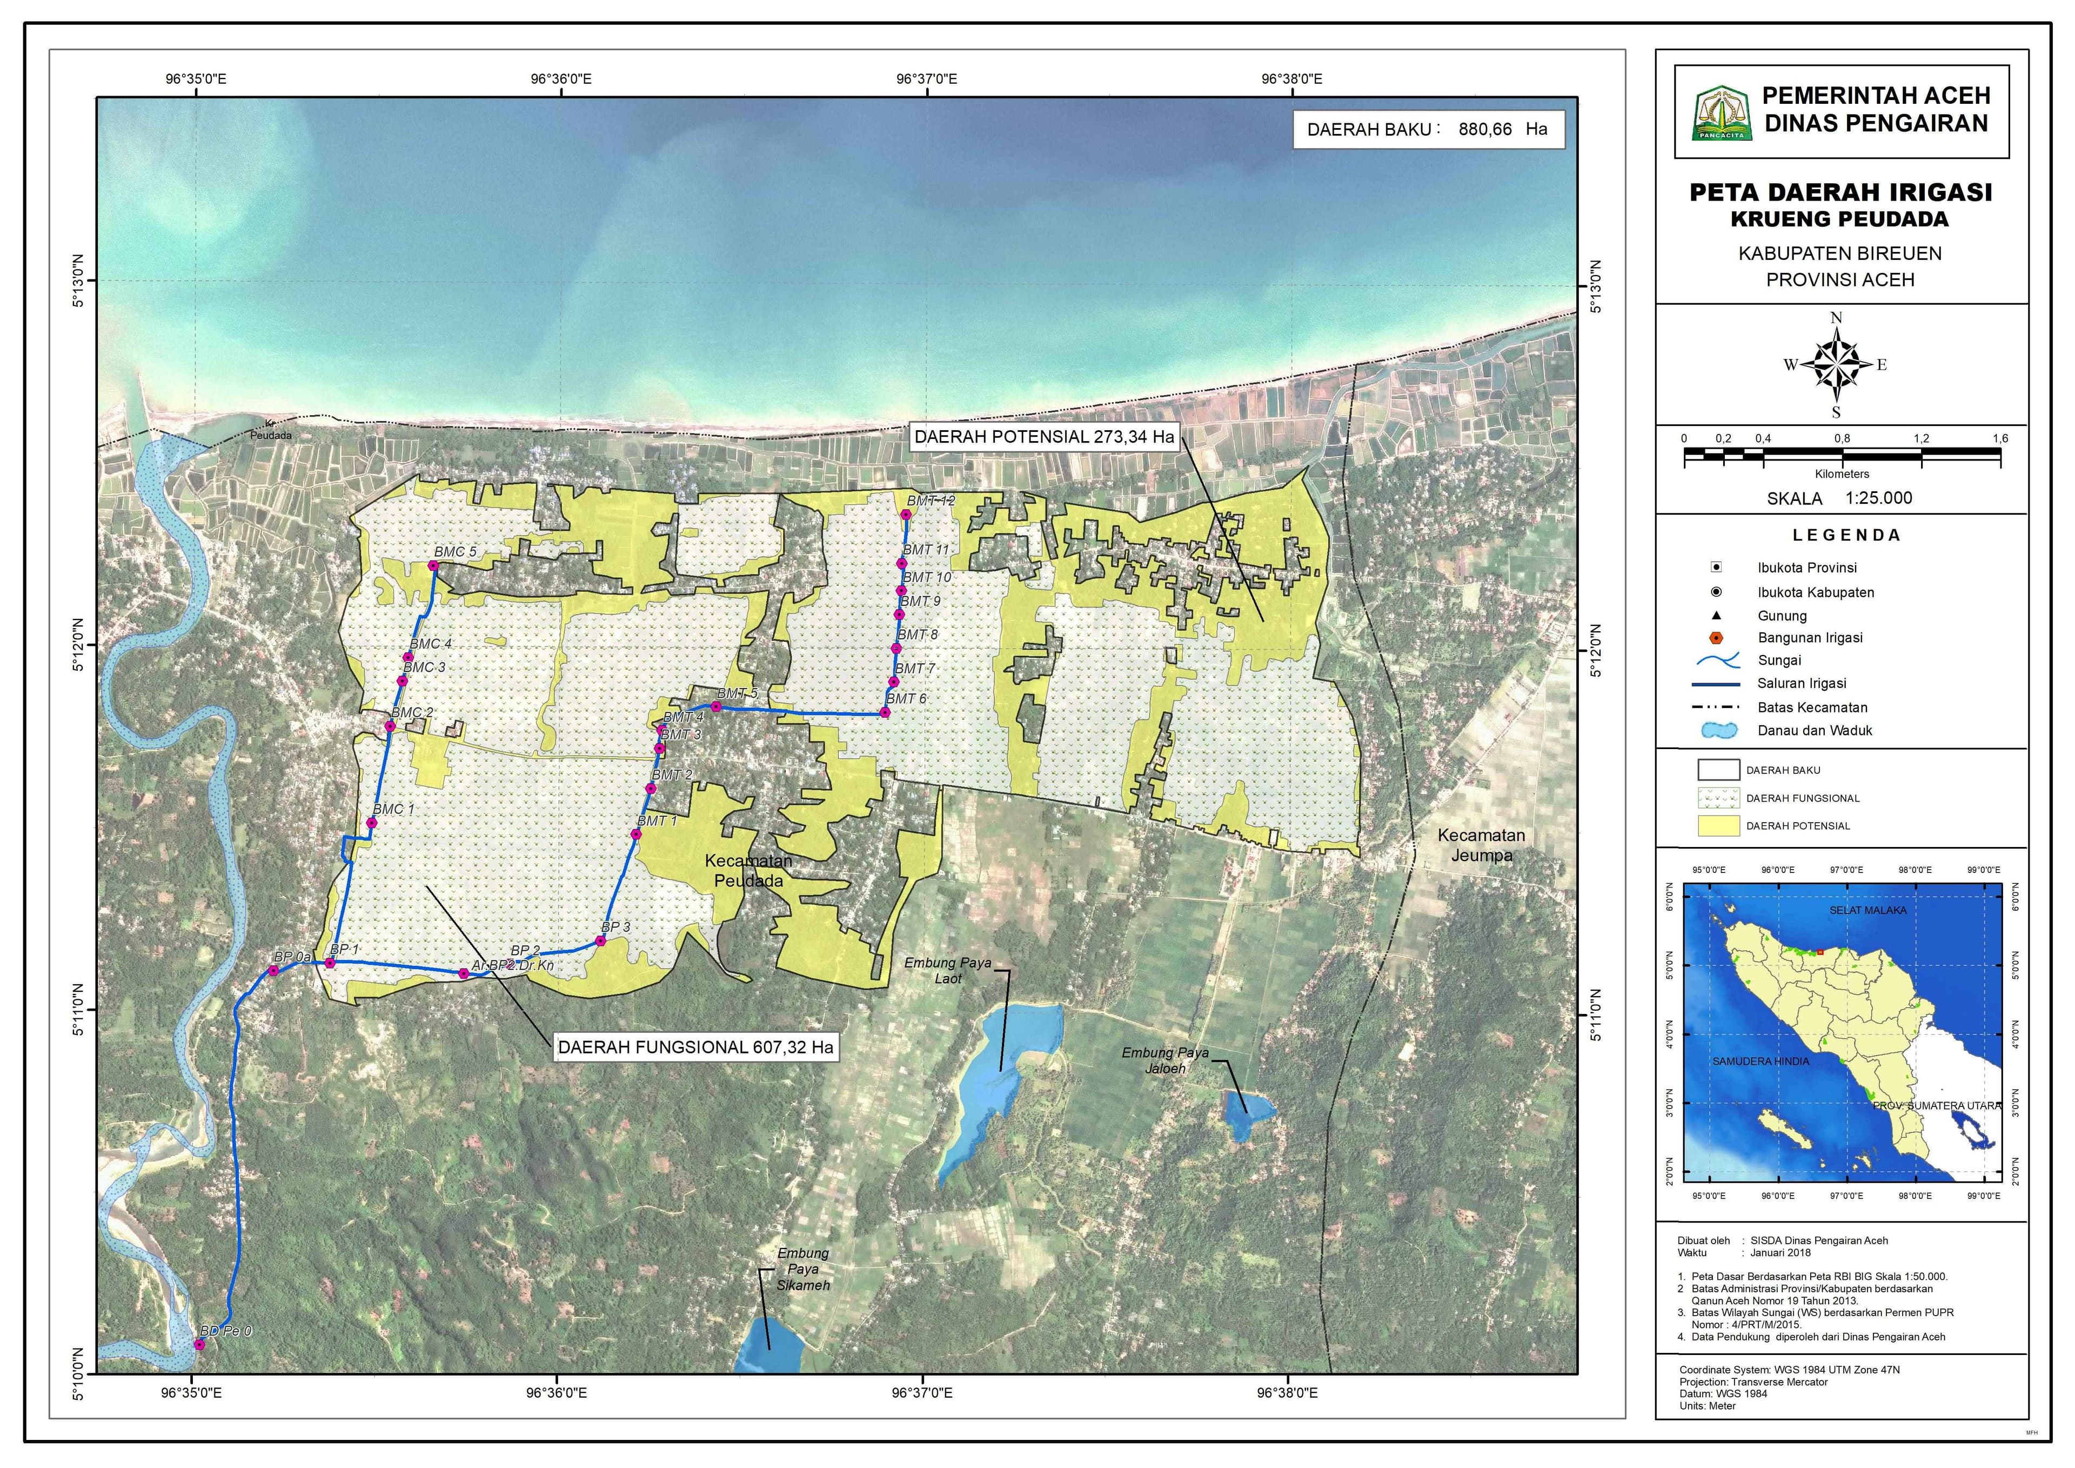The height and width of the screenshot is (1468, 2075).
Task: Click the BMT 6 junction marker
Action: click(886, 714)
